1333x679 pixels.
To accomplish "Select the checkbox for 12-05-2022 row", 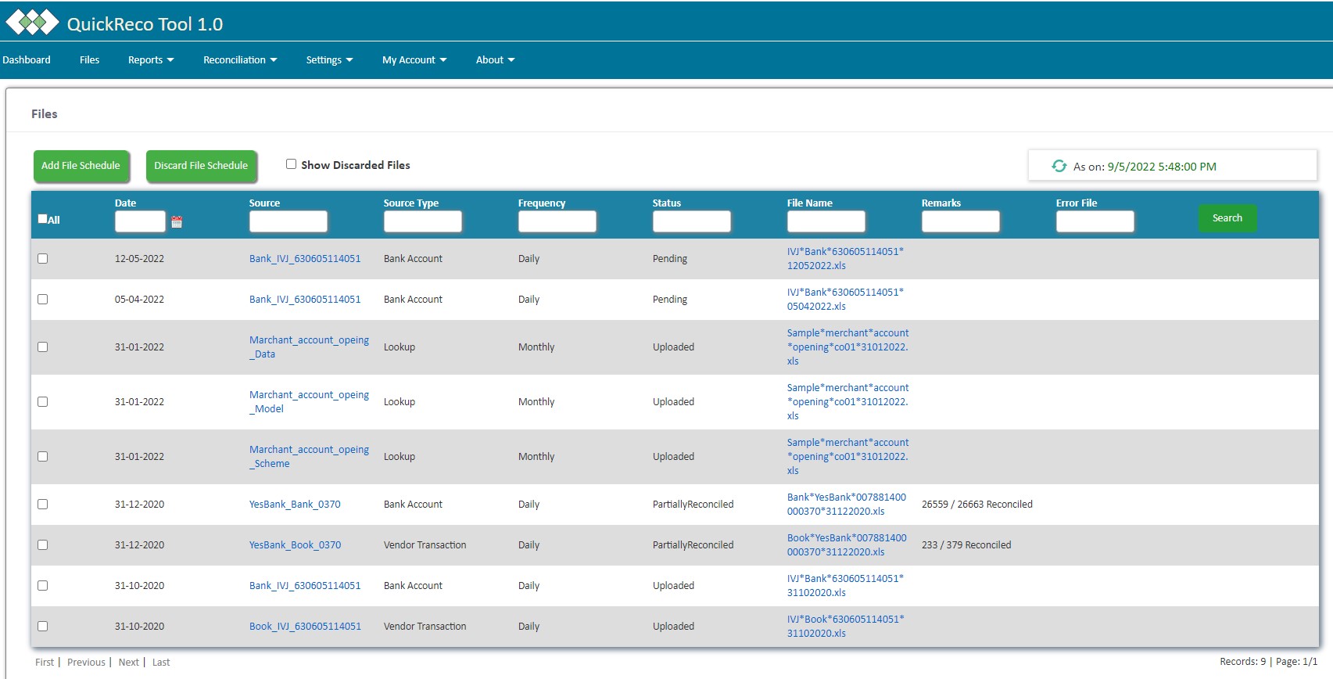I will [x=43, y=259].
